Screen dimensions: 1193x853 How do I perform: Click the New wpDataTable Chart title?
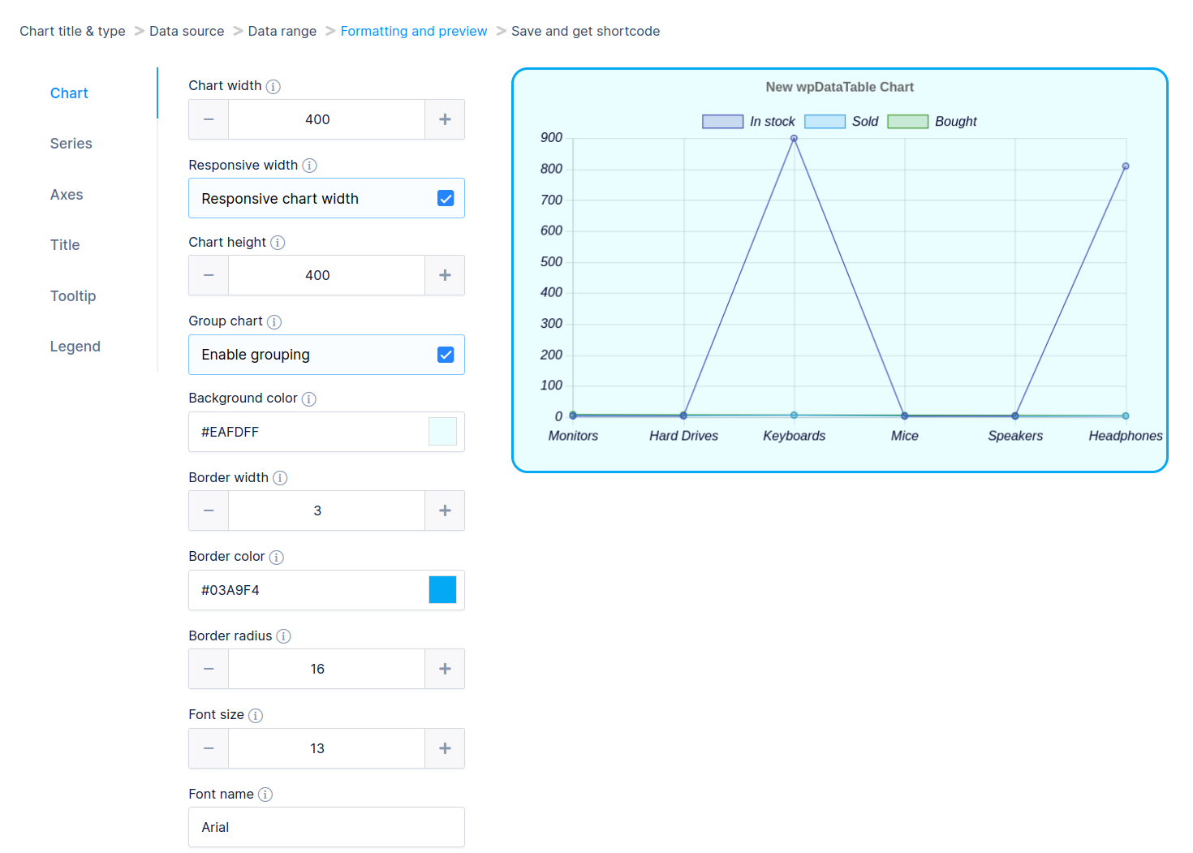click(840, 87)
